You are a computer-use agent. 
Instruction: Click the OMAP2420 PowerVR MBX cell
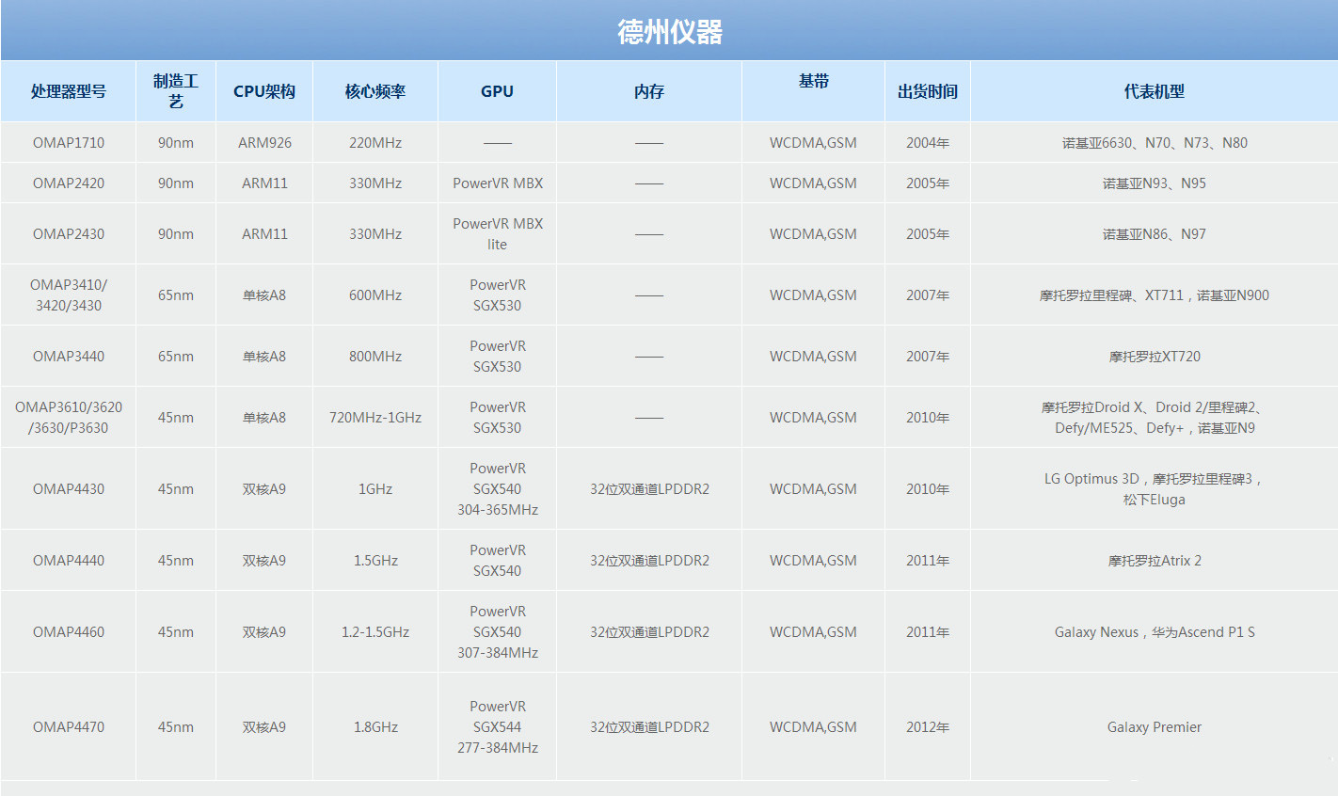[x=497, y=183]
